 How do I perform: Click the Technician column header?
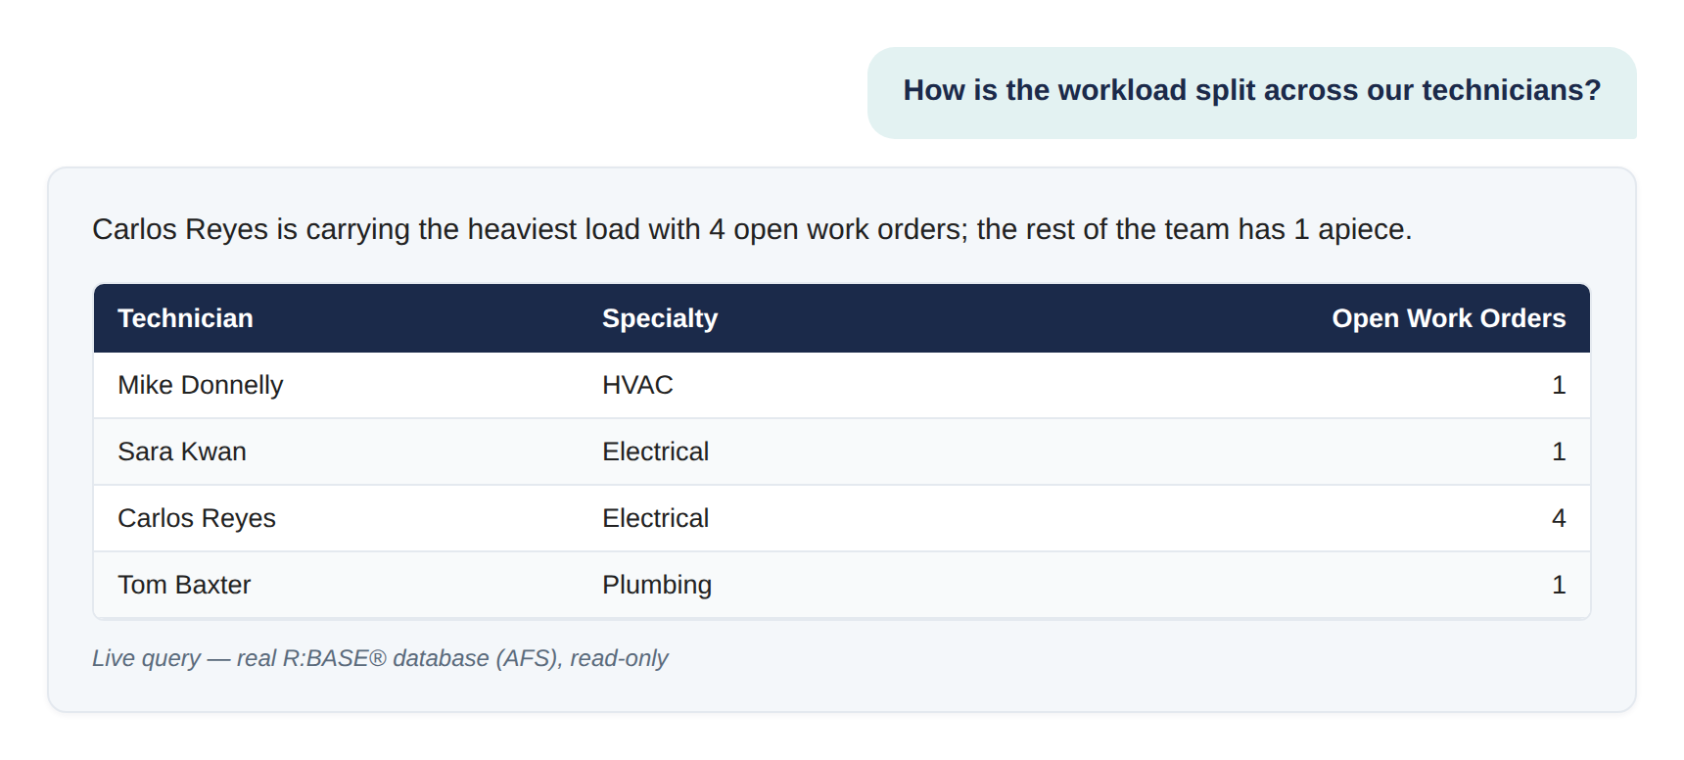point(185,318)
